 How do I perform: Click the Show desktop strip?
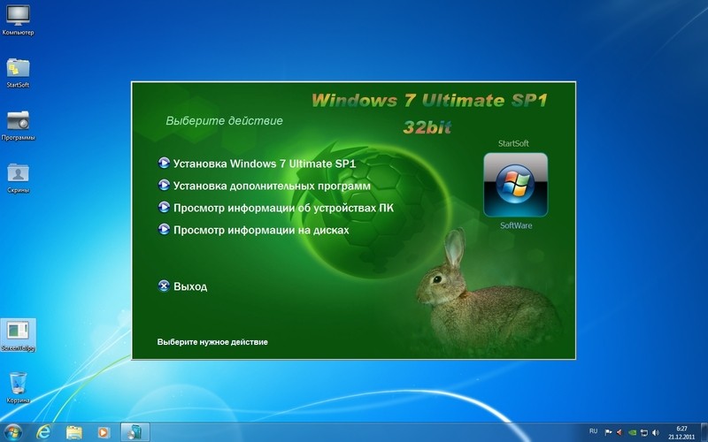pos(704,432)
